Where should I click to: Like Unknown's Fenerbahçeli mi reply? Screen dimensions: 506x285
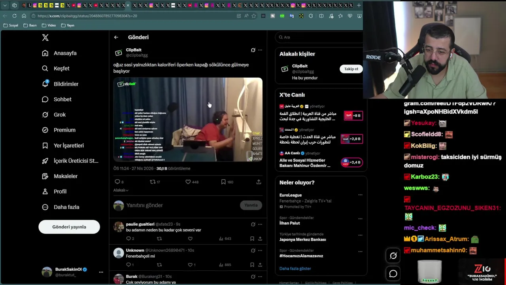(x=190, y=265)
